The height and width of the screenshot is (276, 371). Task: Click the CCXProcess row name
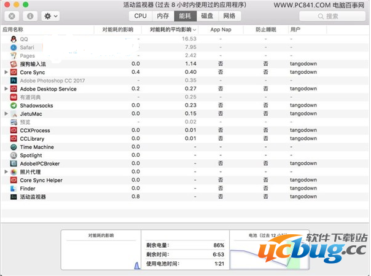click(35, 130)
